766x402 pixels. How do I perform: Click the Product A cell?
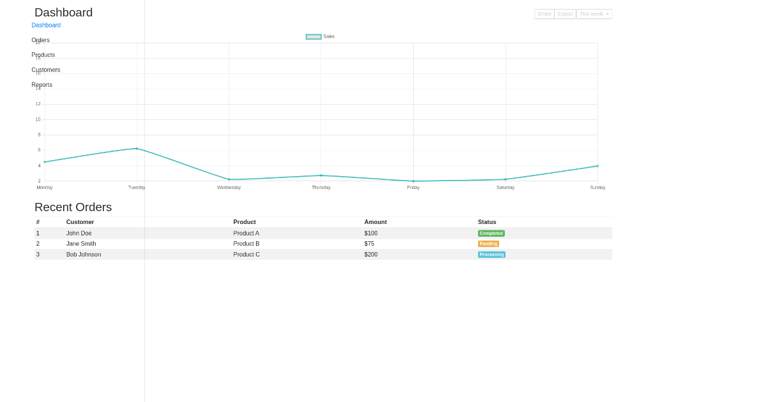coord(246,234)
